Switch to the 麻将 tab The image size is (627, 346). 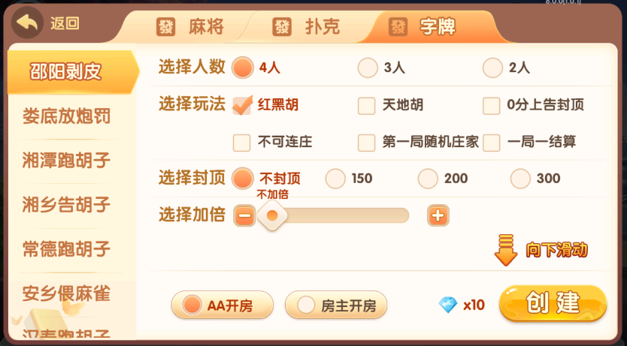point(190,27)
